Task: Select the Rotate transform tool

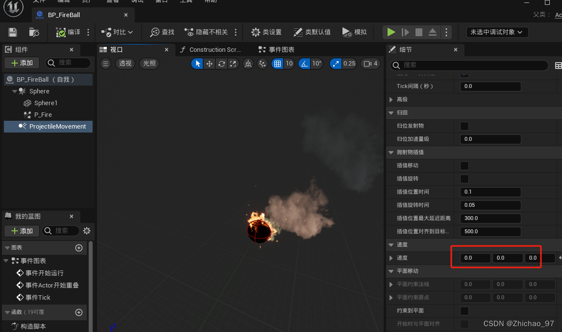Action: [220, 64]
